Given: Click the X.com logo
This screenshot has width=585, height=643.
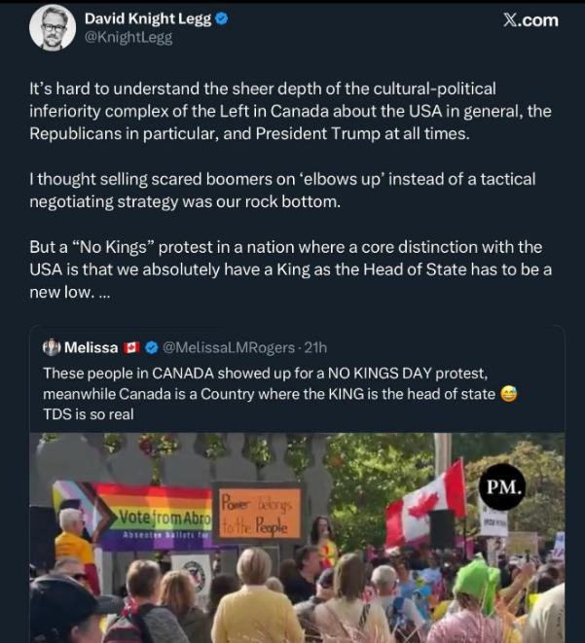Looking at the screenshot, I should (530, 20).
